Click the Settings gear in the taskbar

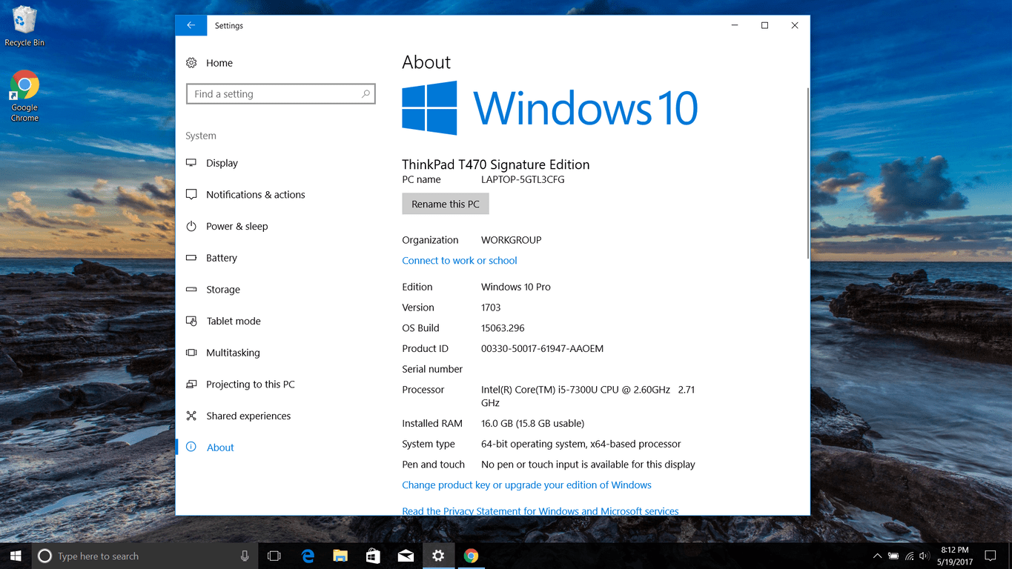coord(438,556)
